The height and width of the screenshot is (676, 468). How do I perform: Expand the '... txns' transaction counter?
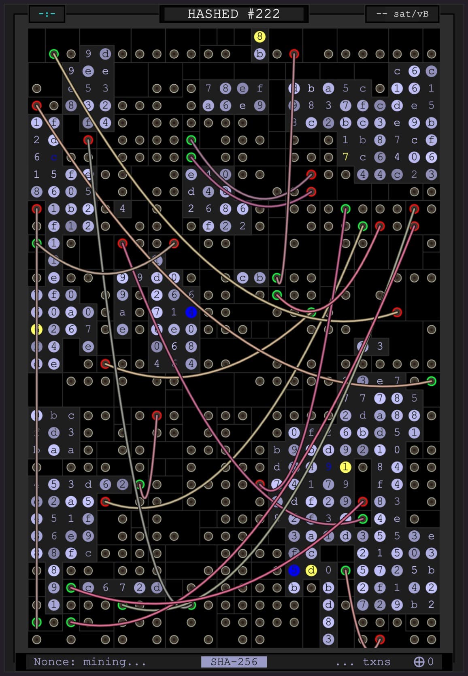pyautogui.click(x=363, y=662)
